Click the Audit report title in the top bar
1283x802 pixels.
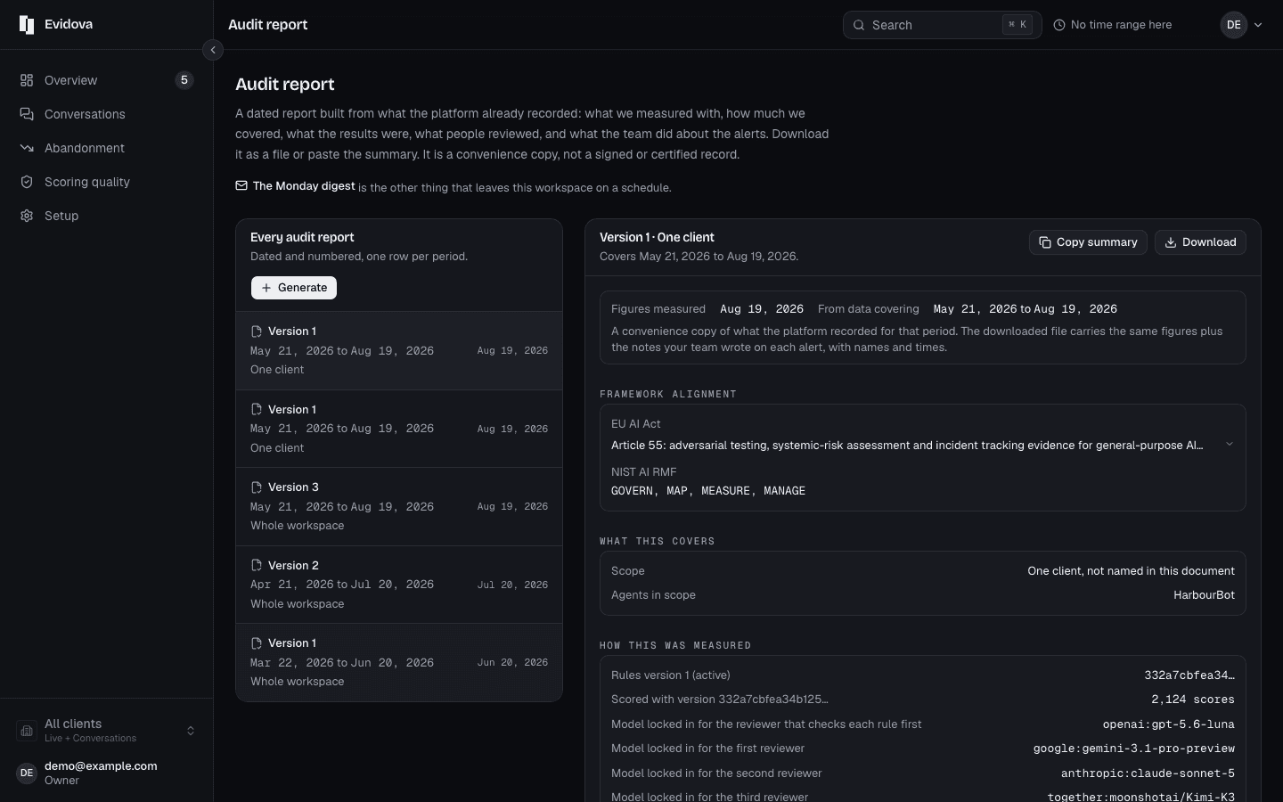[268, 25]
